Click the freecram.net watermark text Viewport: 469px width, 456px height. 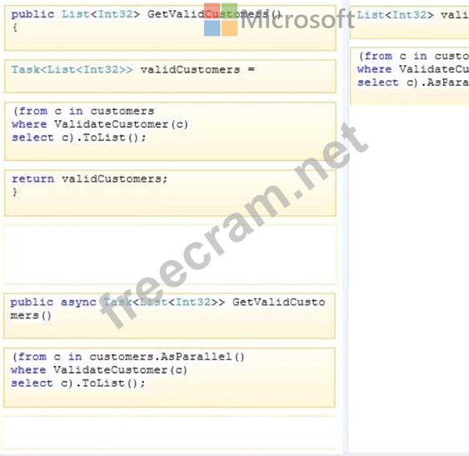(x=235, y=226)
